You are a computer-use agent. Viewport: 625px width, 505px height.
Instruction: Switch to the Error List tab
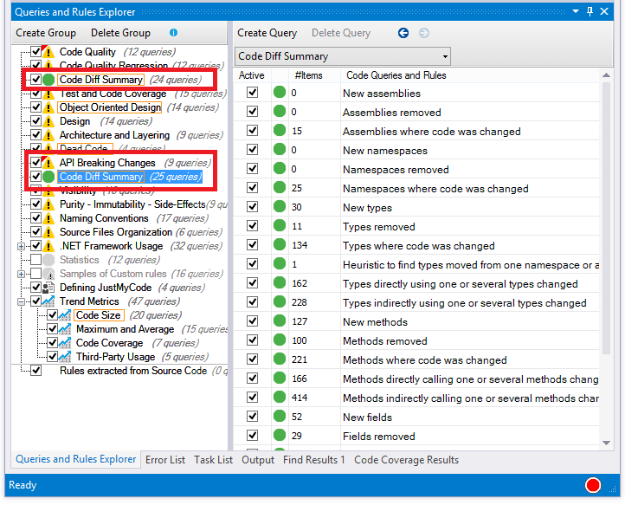tap(165, 460)
